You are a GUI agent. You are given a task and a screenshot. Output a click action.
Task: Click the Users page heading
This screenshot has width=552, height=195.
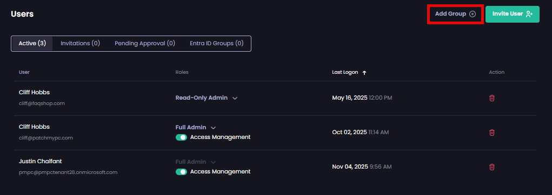point(22,14)
